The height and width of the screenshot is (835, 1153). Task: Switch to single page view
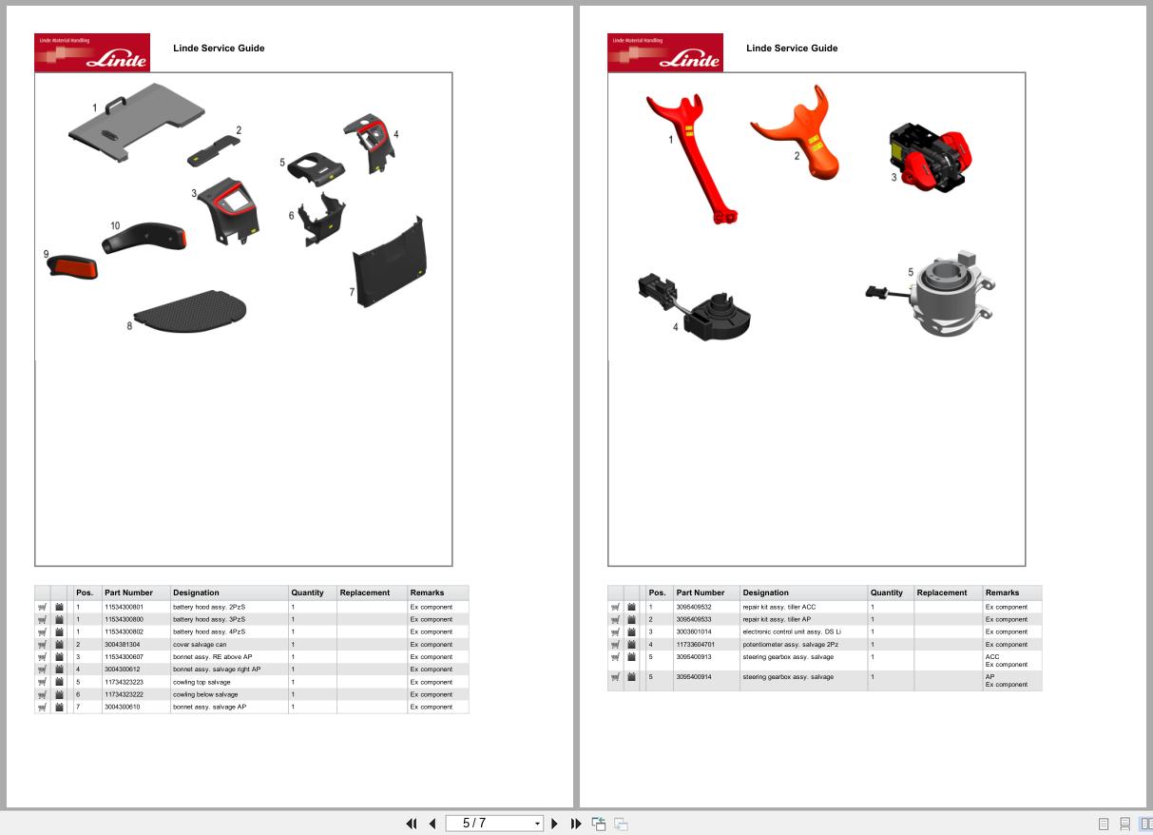(1104, 824)
